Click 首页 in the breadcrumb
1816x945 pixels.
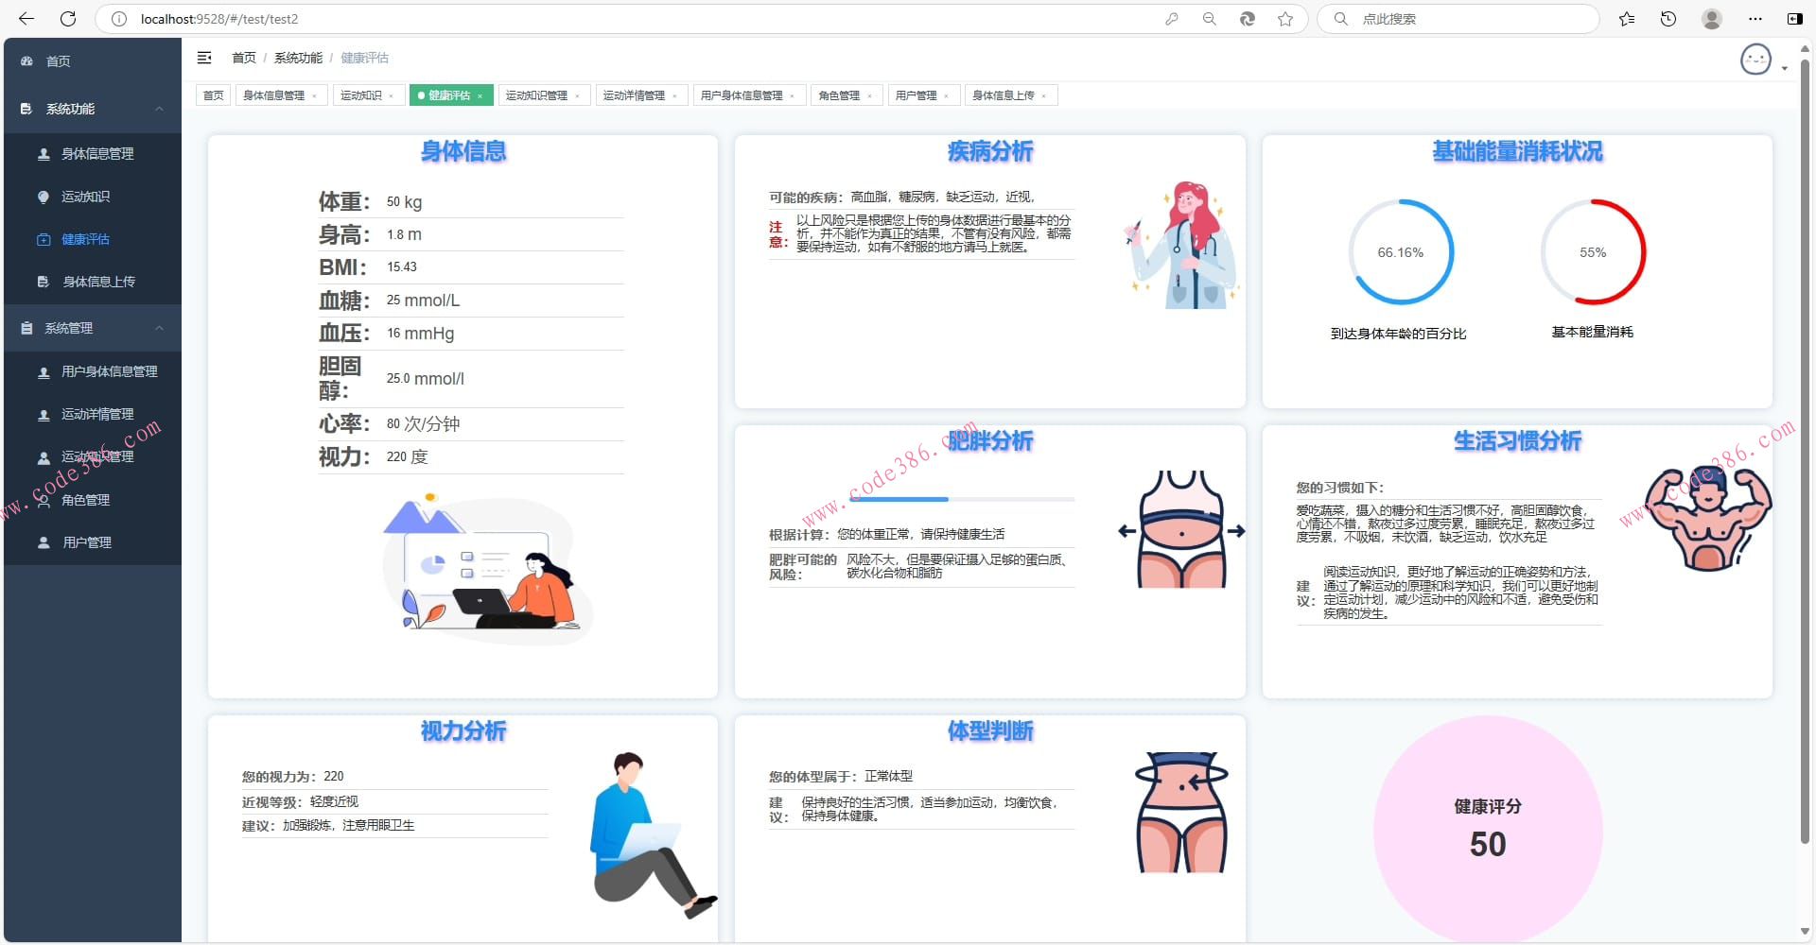tap(243, 58)
